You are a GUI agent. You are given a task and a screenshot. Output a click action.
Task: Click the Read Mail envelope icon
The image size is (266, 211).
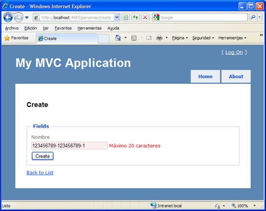(149, 38)
